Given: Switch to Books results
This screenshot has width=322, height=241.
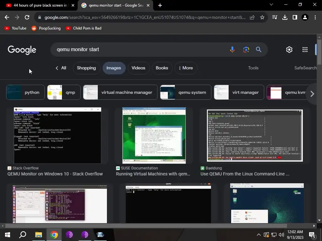Looking at the screenshot, I should (162, 68).
